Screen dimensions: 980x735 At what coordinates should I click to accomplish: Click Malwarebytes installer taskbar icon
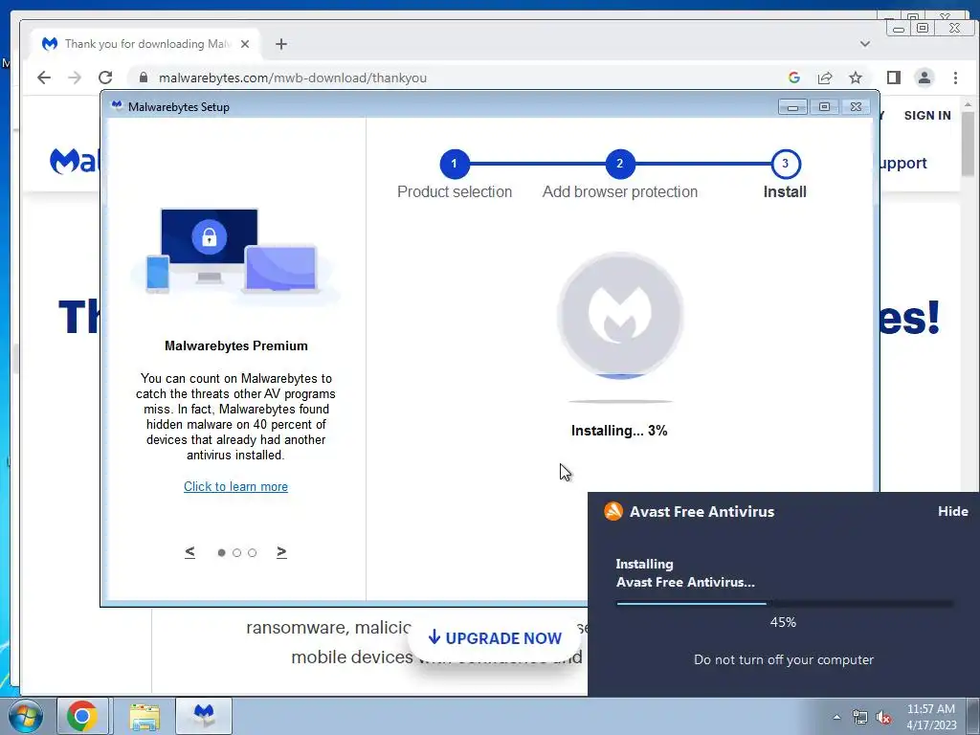click(x=204, y=716)
